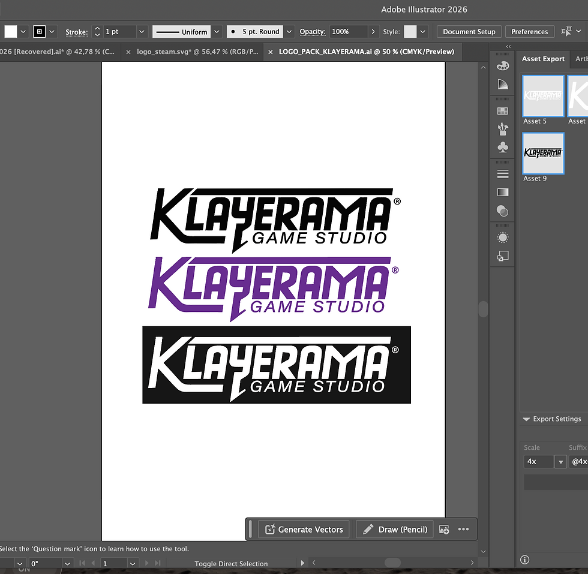
Task: Switch to the logo_steam.svg document tab
Action: [197, 52]
